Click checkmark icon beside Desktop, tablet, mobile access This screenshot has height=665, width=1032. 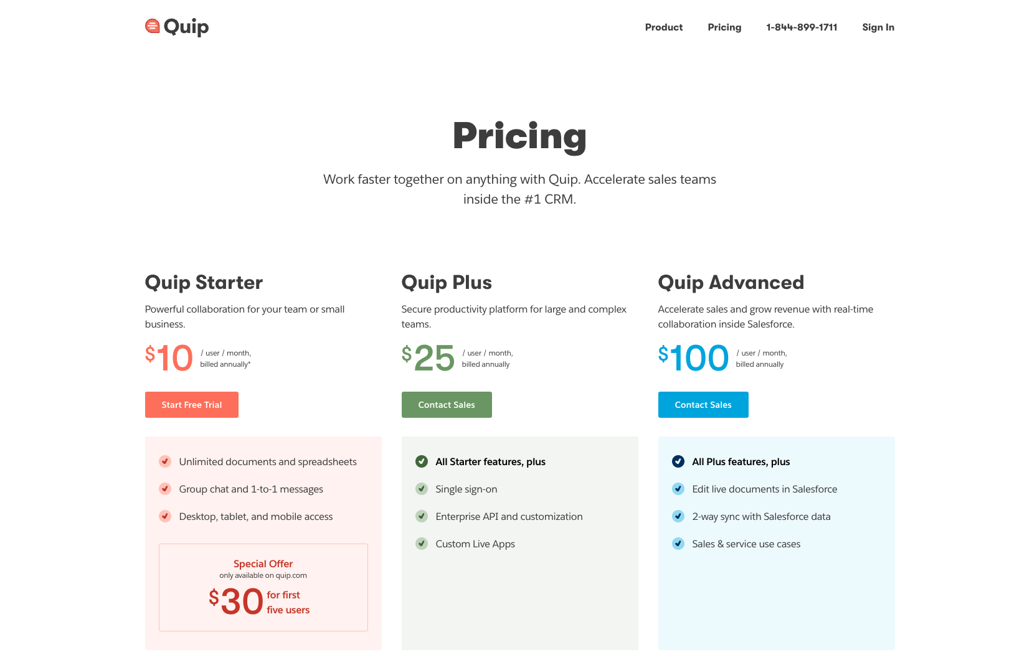coord(165,516)
